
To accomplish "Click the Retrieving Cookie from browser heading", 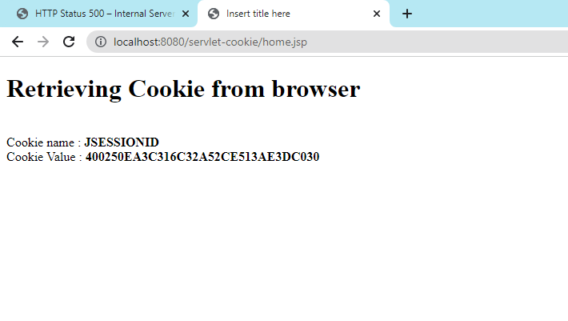I will click(183, 89).
